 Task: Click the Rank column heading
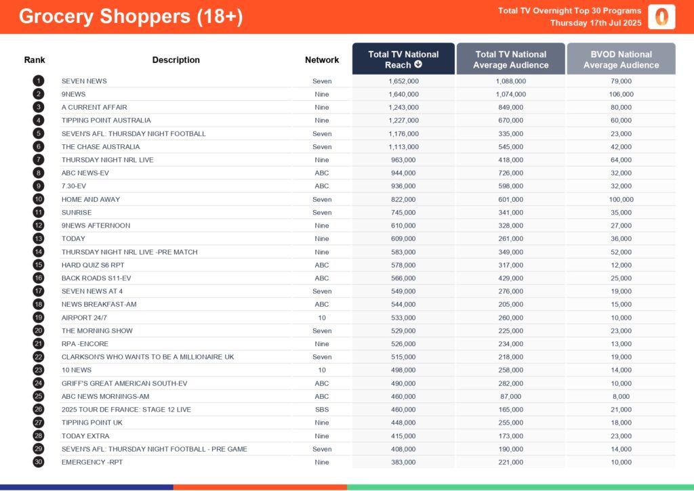(35, 60)
